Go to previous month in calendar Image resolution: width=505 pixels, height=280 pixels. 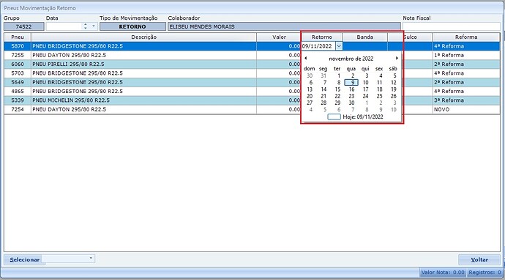point(306,59)
